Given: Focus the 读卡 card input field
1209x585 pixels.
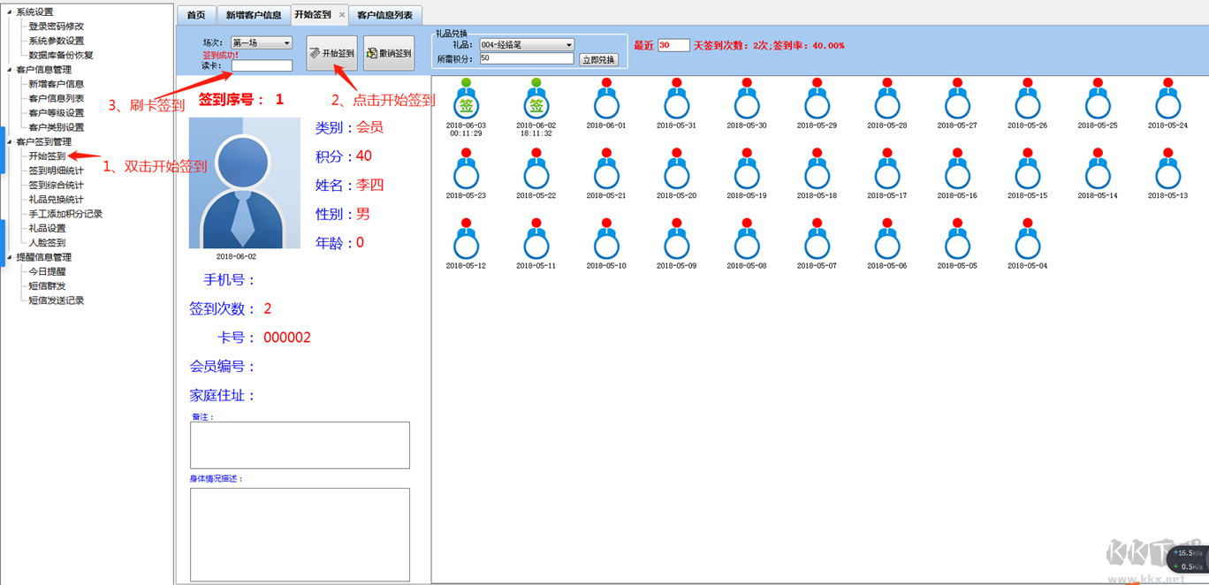Looking at the screenshot, I should coord(262,65).
